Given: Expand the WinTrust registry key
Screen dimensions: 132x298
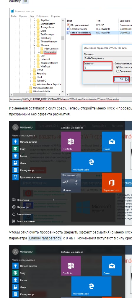Looking at the screenshot, I should [x=34, y=67].
